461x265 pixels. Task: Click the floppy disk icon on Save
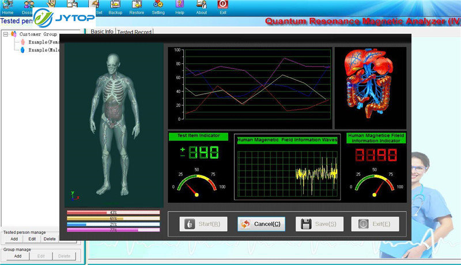[306, 224]
